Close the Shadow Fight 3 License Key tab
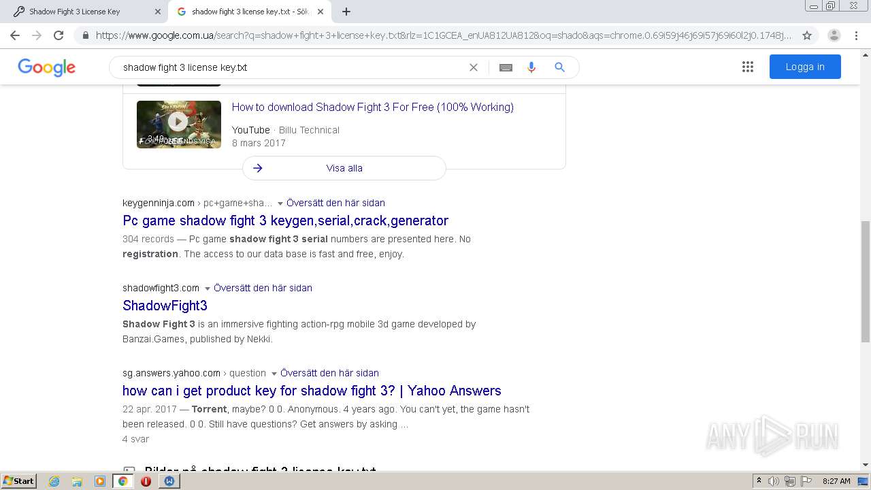871x490 pixels. 158,12
